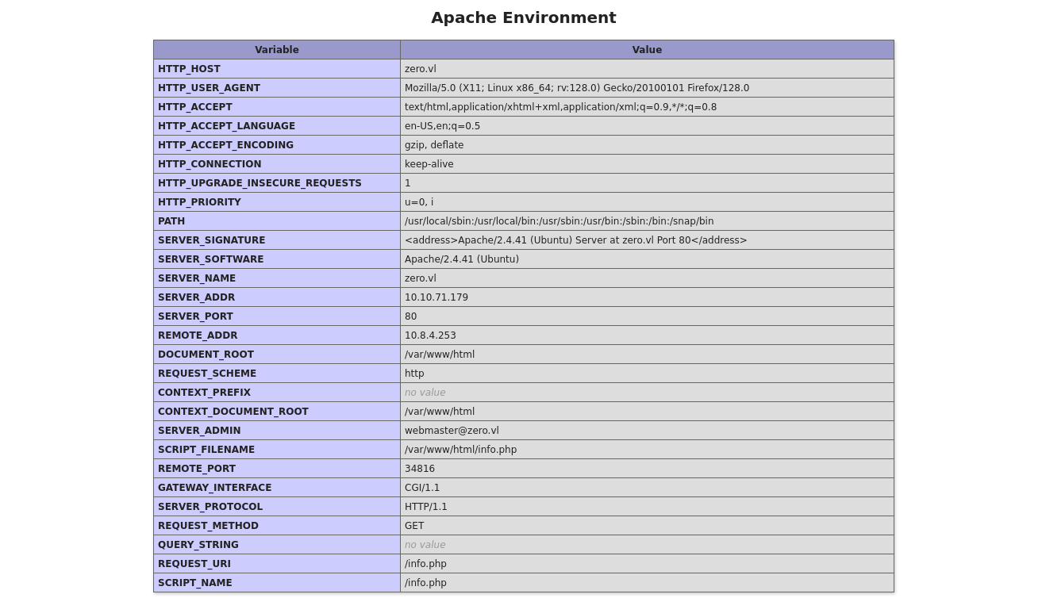Select the 10.10.71.179 server address
Image resolution: width=1046 pixels, height=598 pixels.
pyautogui.click(x=436, y=297)
